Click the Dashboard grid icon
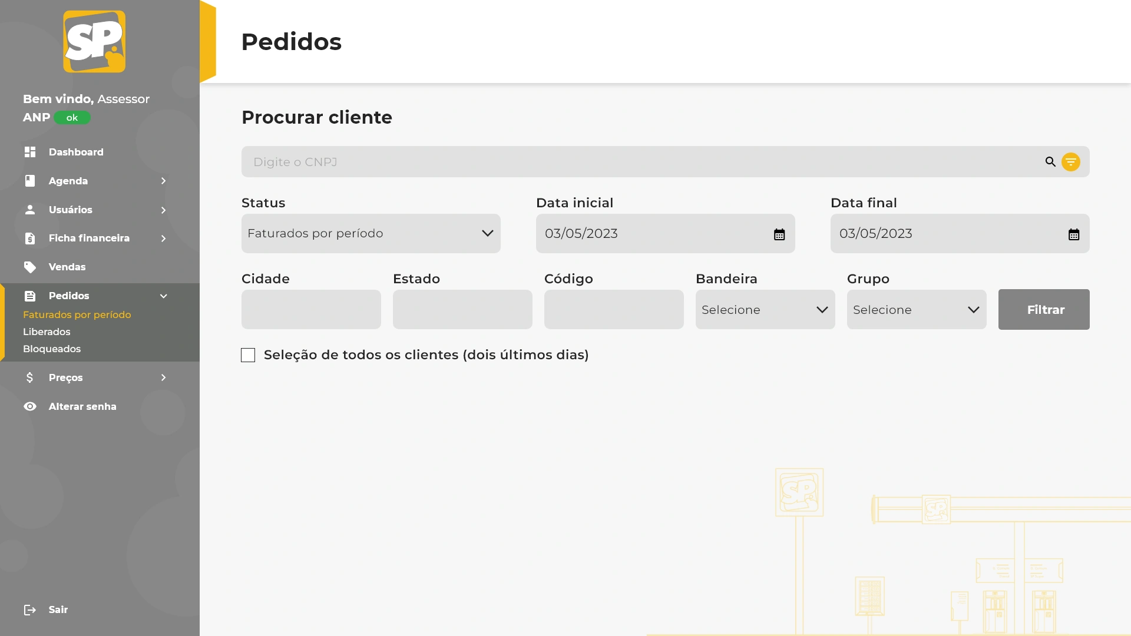 coord(30,152)
